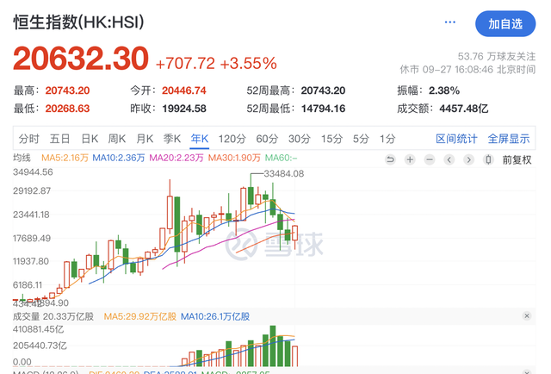Viewport: 551px width, 374px height.
Task: Click the 53.76 万球友关注 follower count
Action: pyautogui.click(x=497, y=56)
